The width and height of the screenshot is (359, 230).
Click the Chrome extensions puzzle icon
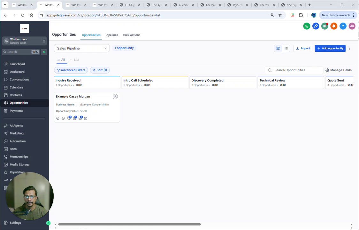301,15
